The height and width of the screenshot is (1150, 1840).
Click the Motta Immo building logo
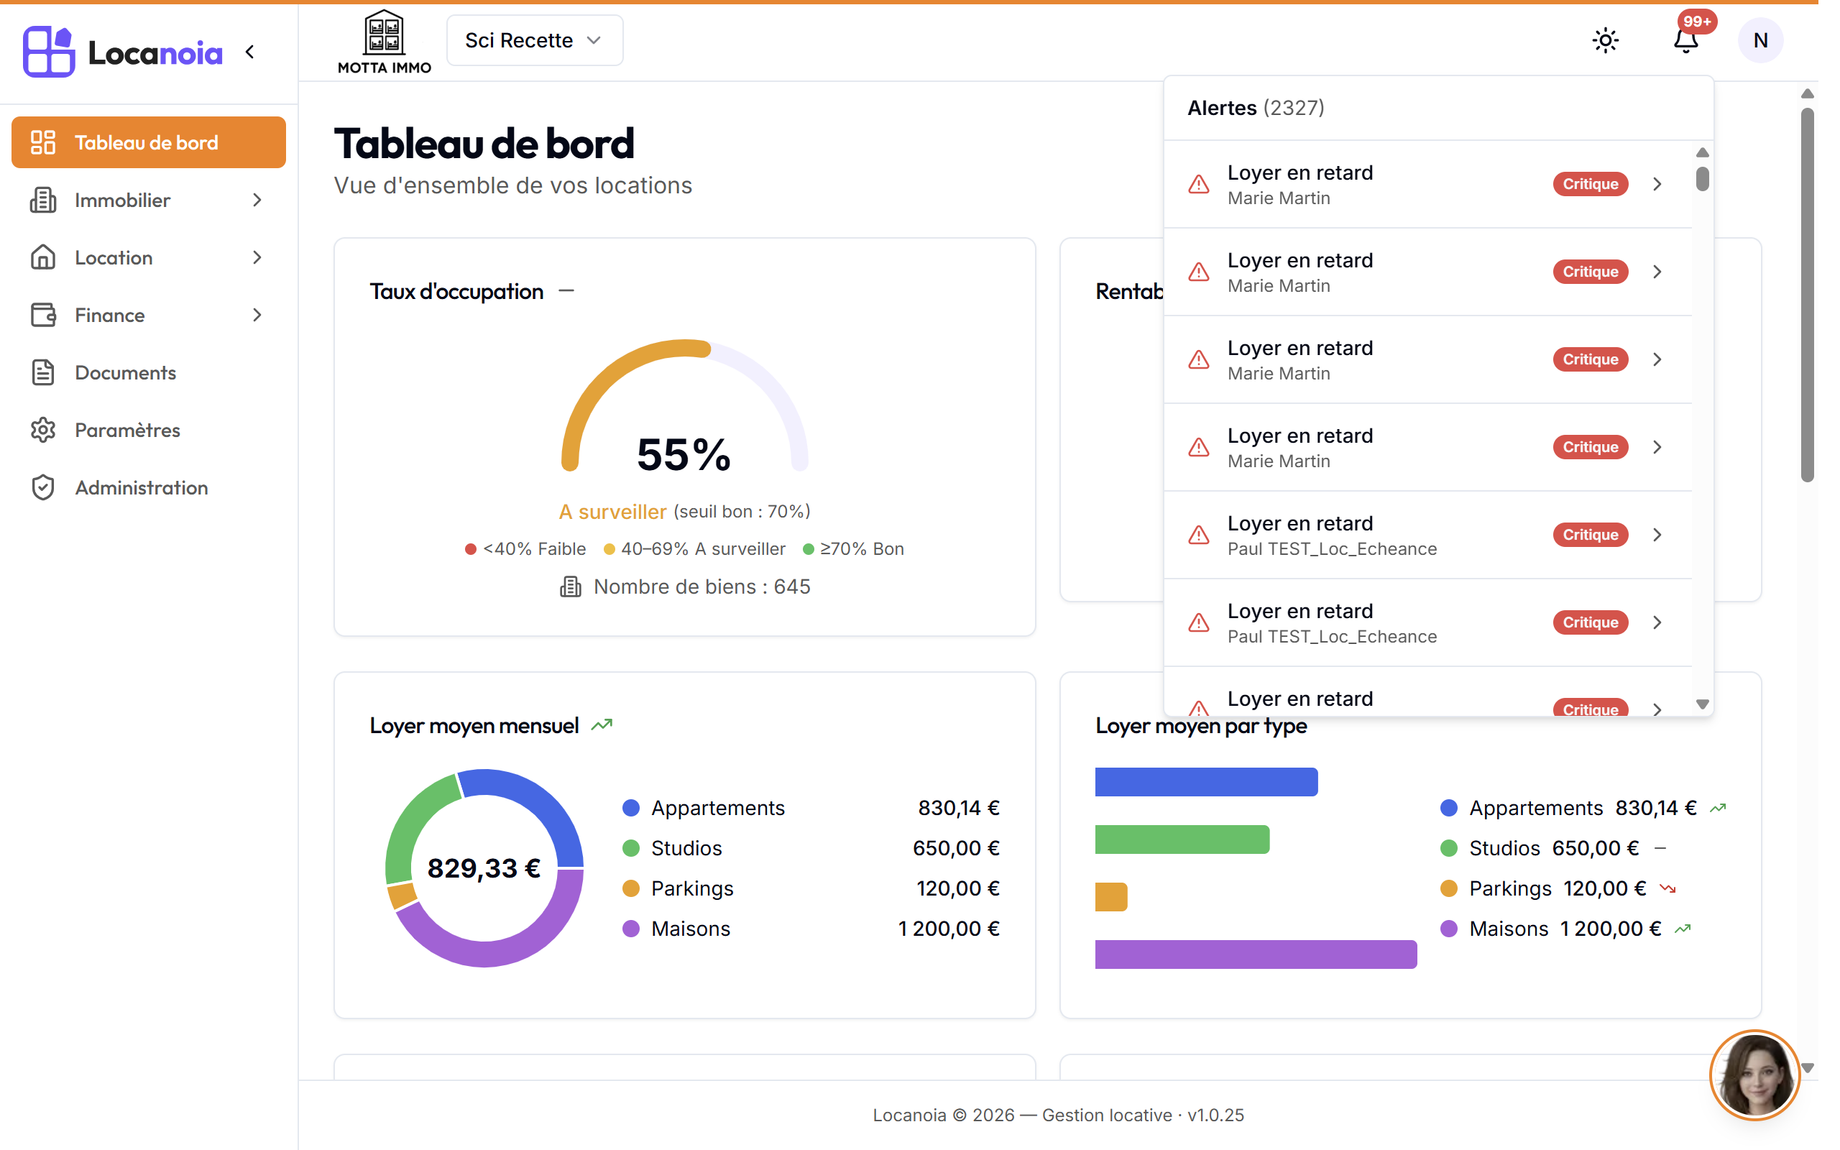384,42
